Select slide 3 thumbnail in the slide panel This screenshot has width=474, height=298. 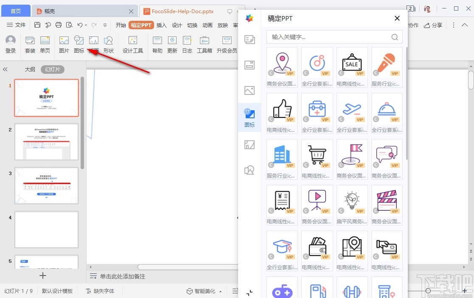click(46, 185)
